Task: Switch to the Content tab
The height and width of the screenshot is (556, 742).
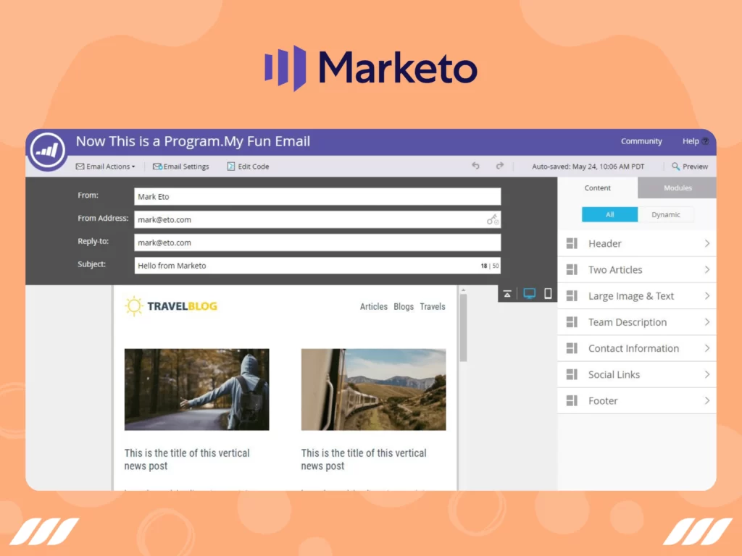Action: tap(598, 188)
